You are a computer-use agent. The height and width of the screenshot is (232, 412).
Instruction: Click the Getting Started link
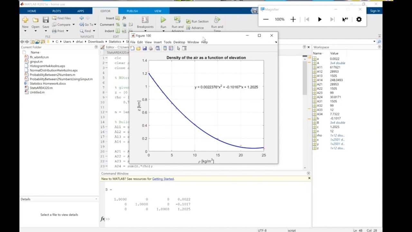click(x=163, y=179)
